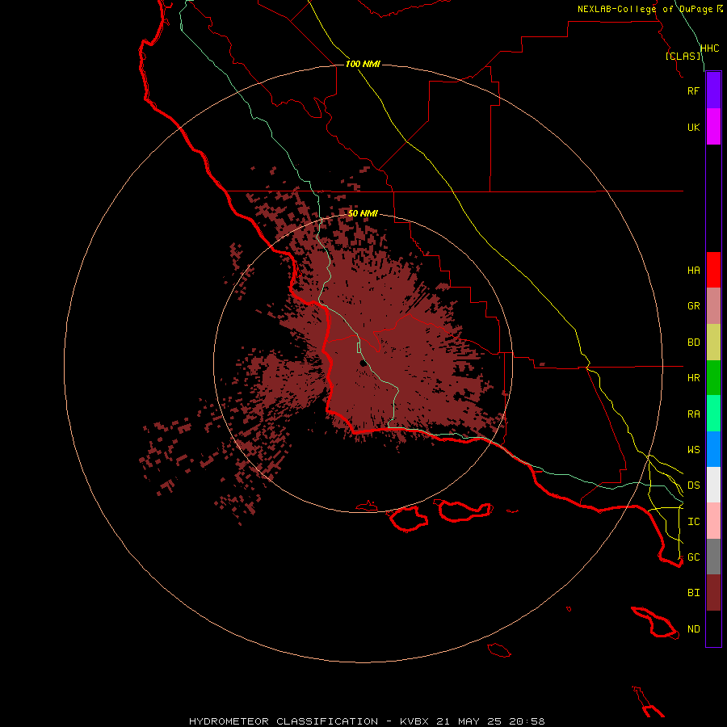Pick the HR green legend swatch
Screen dimensions: 727x727
coord(713,378)
